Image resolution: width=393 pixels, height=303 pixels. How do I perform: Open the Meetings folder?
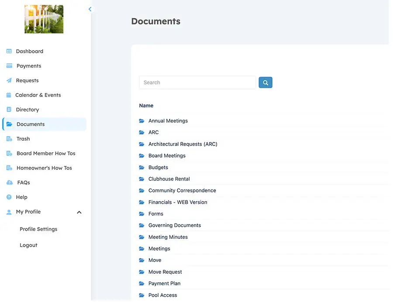(x=159, y=248)
